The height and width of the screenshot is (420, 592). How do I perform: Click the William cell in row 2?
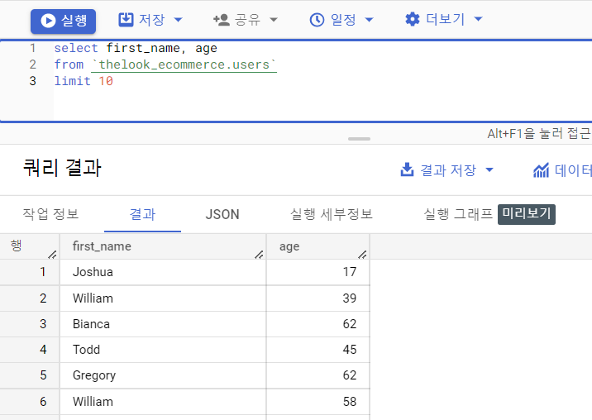point(163,298)
